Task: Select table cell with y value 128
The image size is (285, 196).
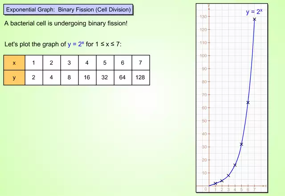Action: tap(141, 78)
